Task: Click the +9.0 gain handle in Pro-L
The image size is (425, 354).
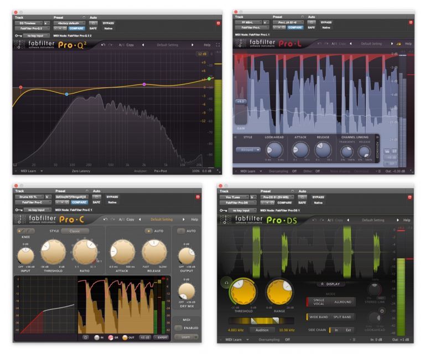Action: 241,101
